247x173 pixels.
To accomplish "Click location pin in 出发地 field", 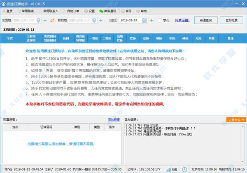I will (x=39, y=20).
